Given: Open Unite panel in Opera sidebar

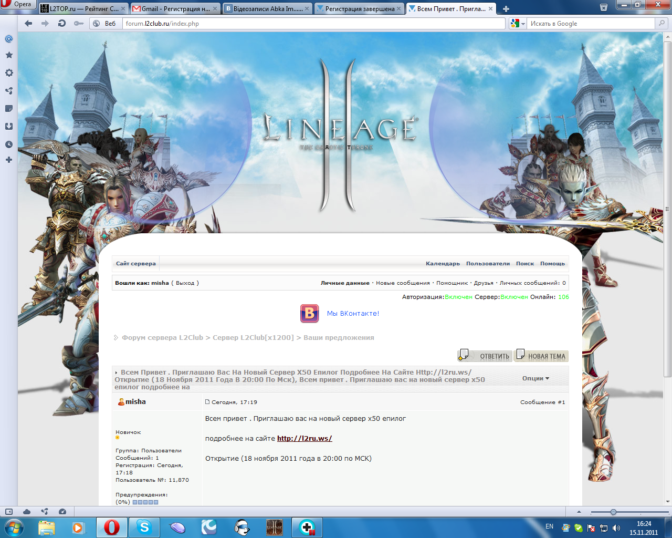Looking at the screenshot, I should (x=8, y=90).
